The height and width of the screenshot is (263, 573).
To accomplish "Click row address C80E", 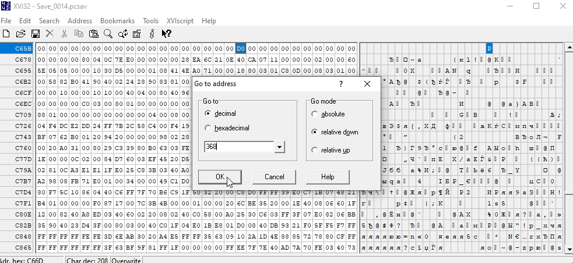I will tap(17, 215).
